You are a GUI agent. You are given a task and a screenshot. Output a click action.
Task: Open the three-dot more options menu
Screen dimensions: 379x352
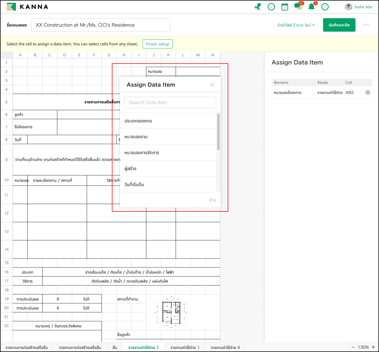(366, 25)
